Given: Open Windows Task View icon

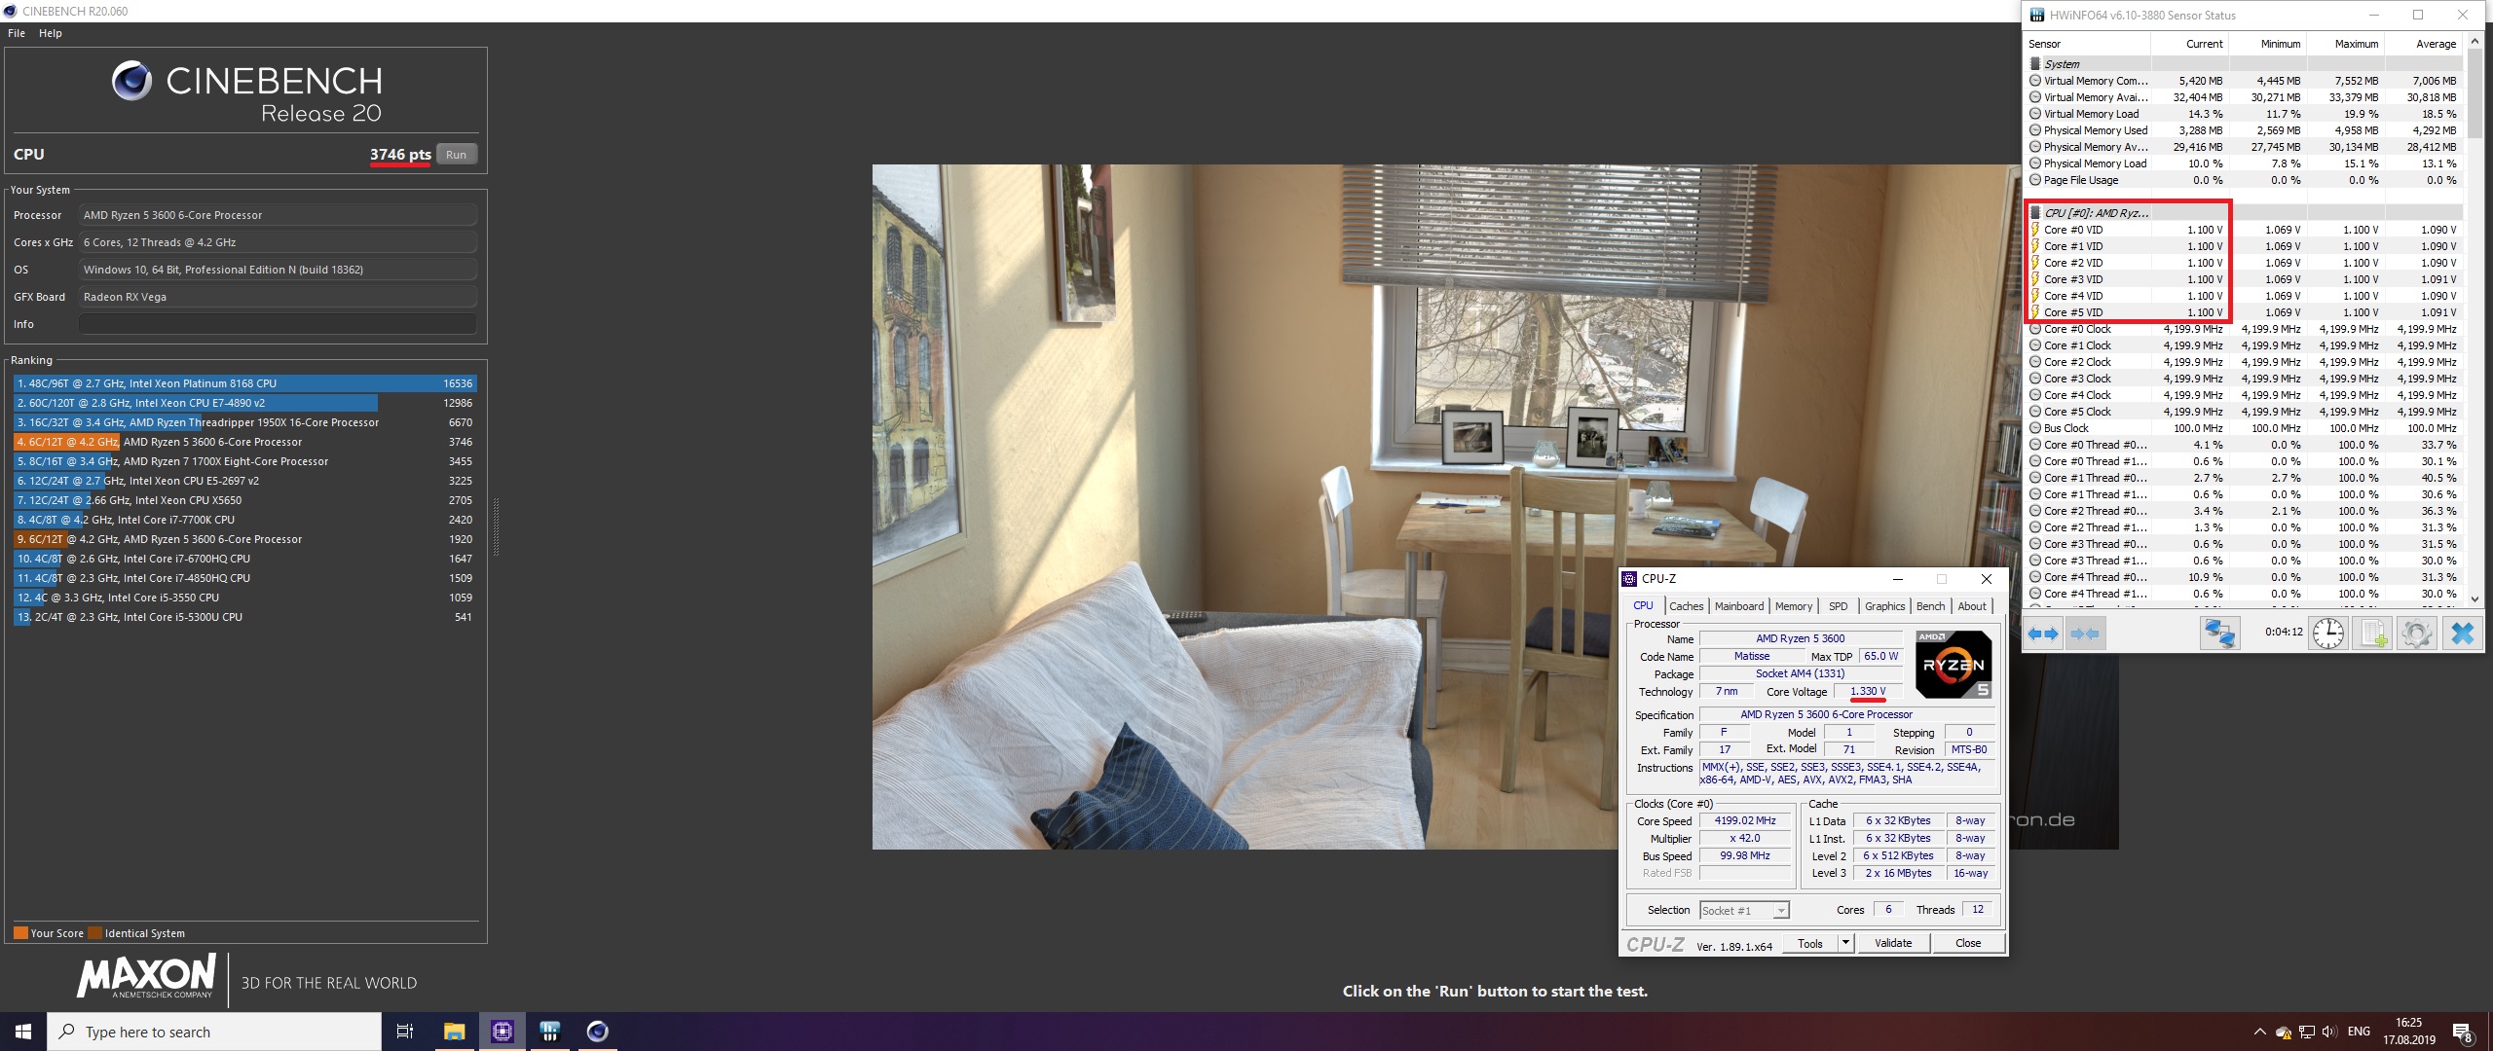Looking at the screenshot, I should coord(405,1032).
